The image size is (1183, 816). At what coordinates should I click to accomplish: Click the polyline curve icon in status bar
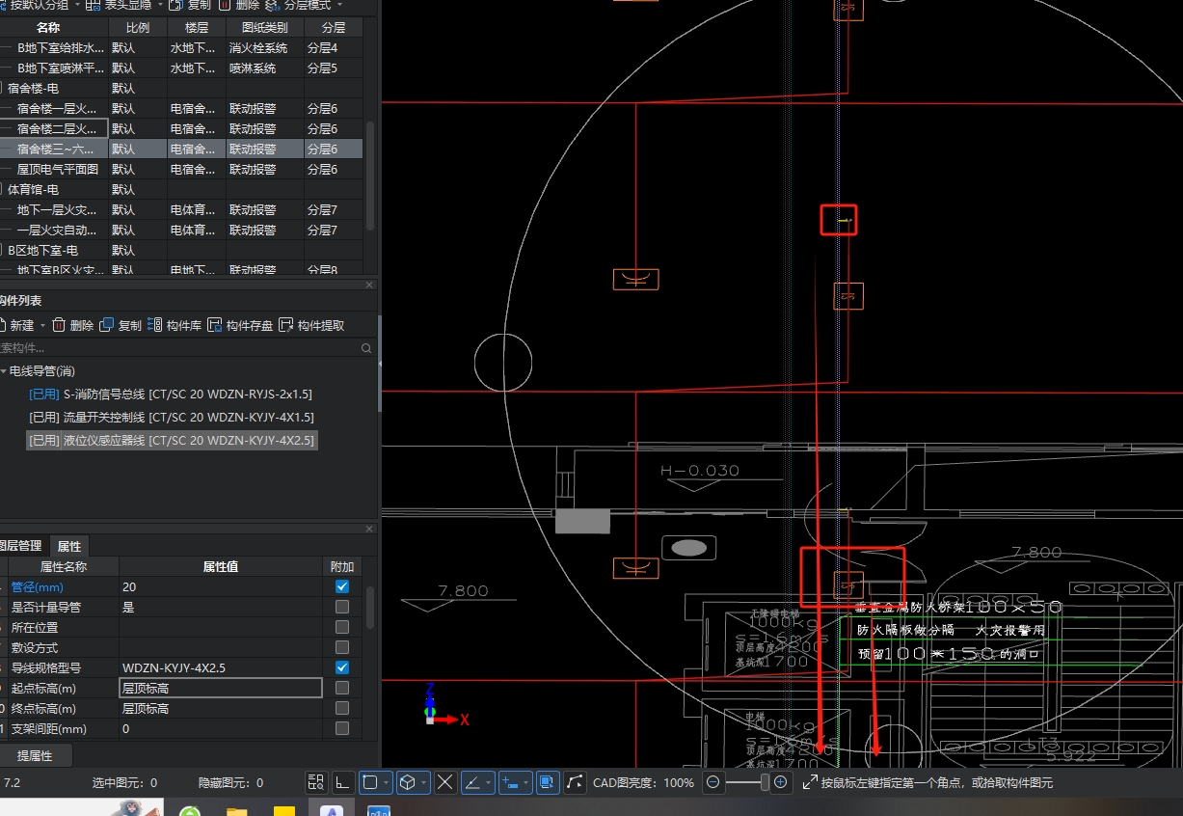[x=576, y=782]
